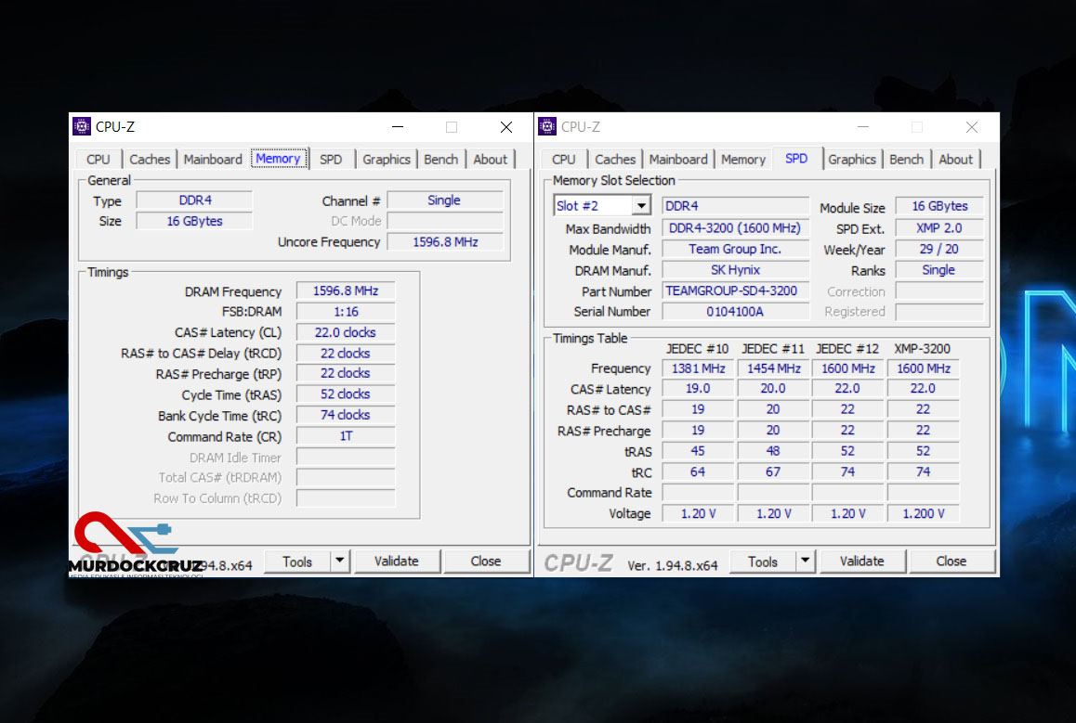Click Part Number value TEAMGROUP-SD4-3200

735,290
